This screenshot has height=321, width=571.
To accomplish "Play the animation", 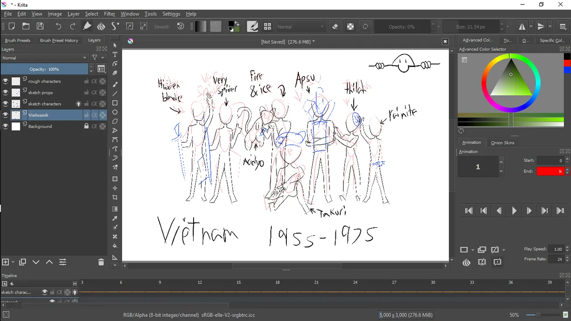I will (x=514, y=211).
